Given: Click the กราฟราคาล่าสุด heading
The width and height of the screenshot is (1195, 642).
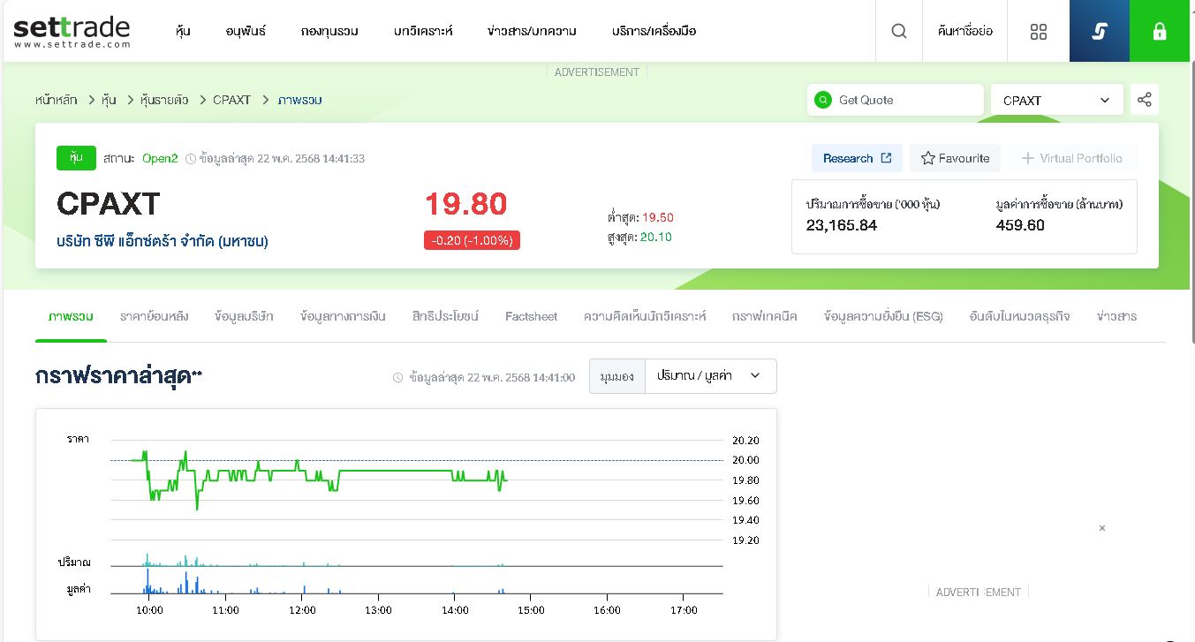Looking at the screenshot, I should 118,376.
